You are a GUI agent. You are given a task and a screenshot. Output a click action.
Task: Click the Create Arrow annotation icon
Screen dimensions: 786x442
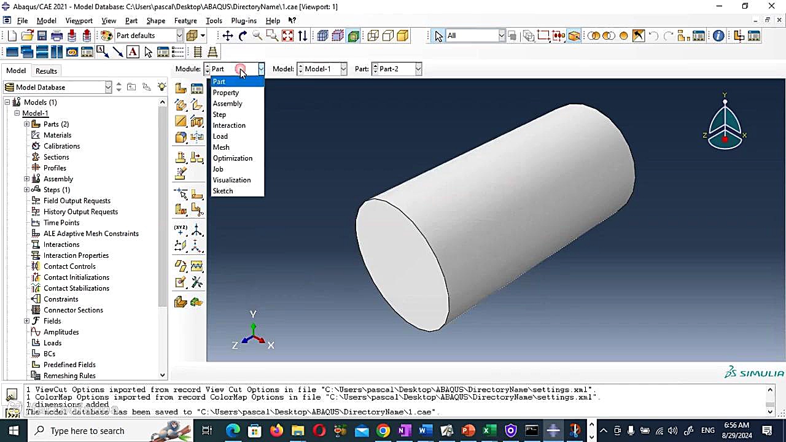tap(117, 52)
